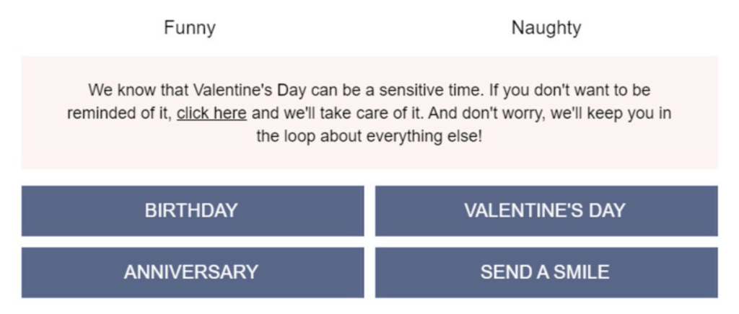739x314 pixels.
Task: Choose Send a Smile cards button
Action: tap(546, 272)
